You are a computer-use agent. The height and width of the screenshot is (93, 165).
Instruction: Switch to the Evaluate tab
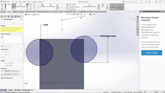coord(21,12)
